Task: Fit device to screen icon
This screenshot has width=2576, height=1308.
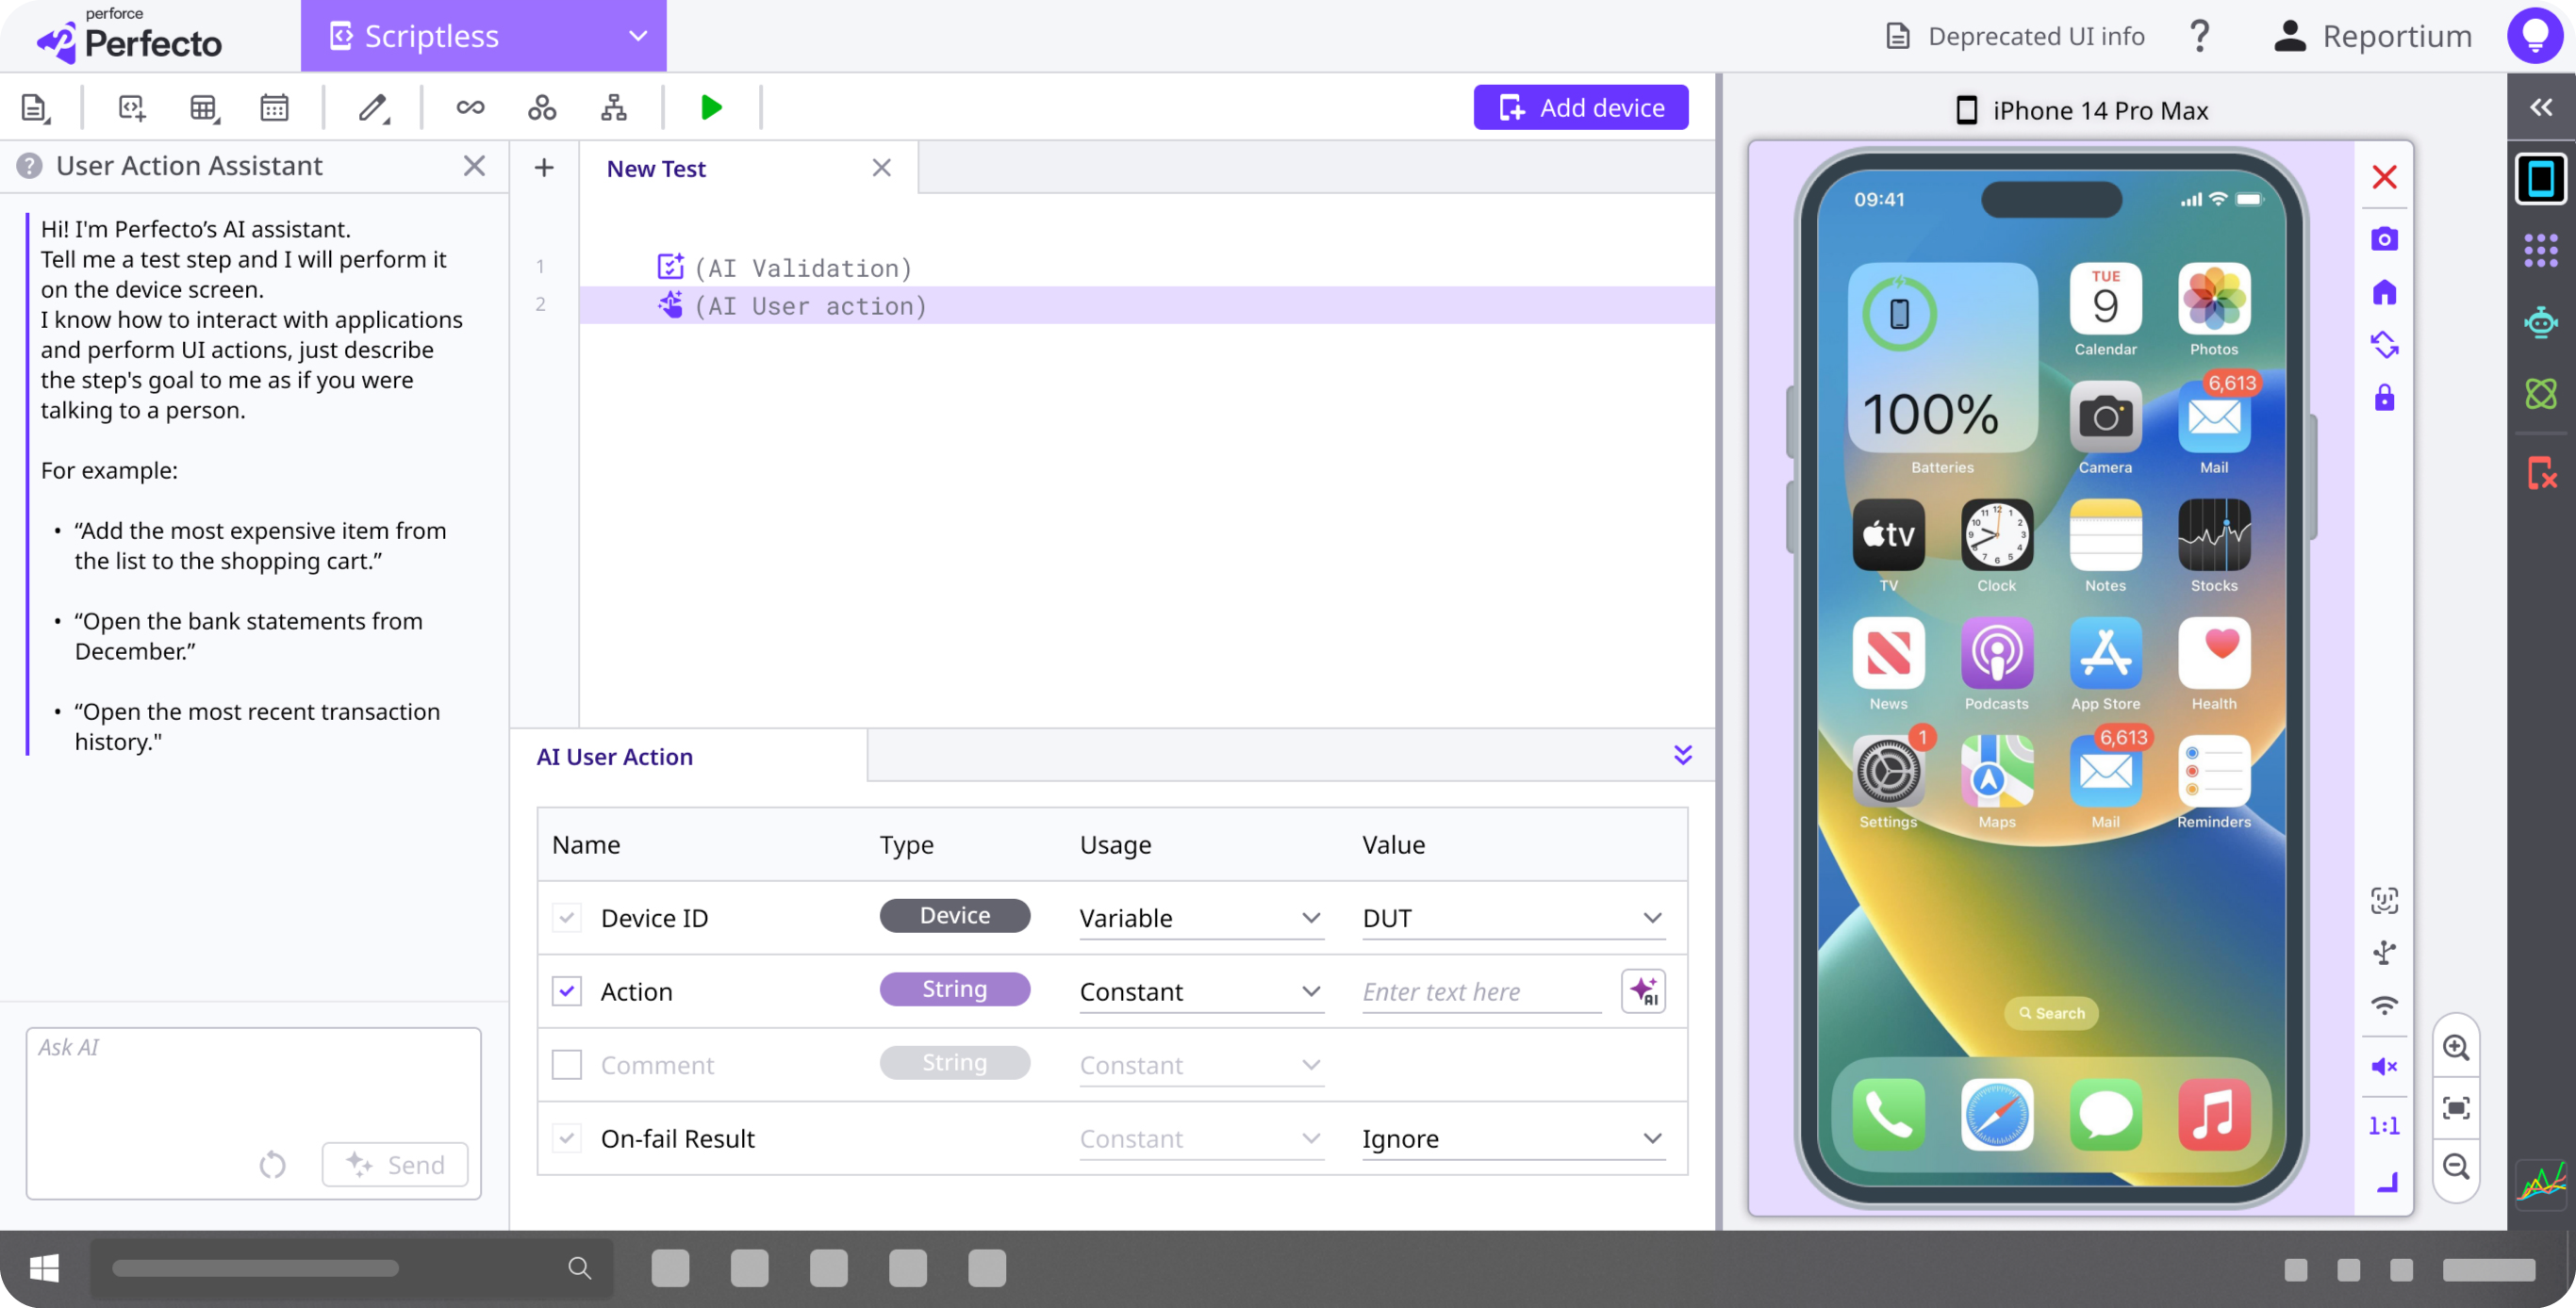Action: tap(2456, 1107)
